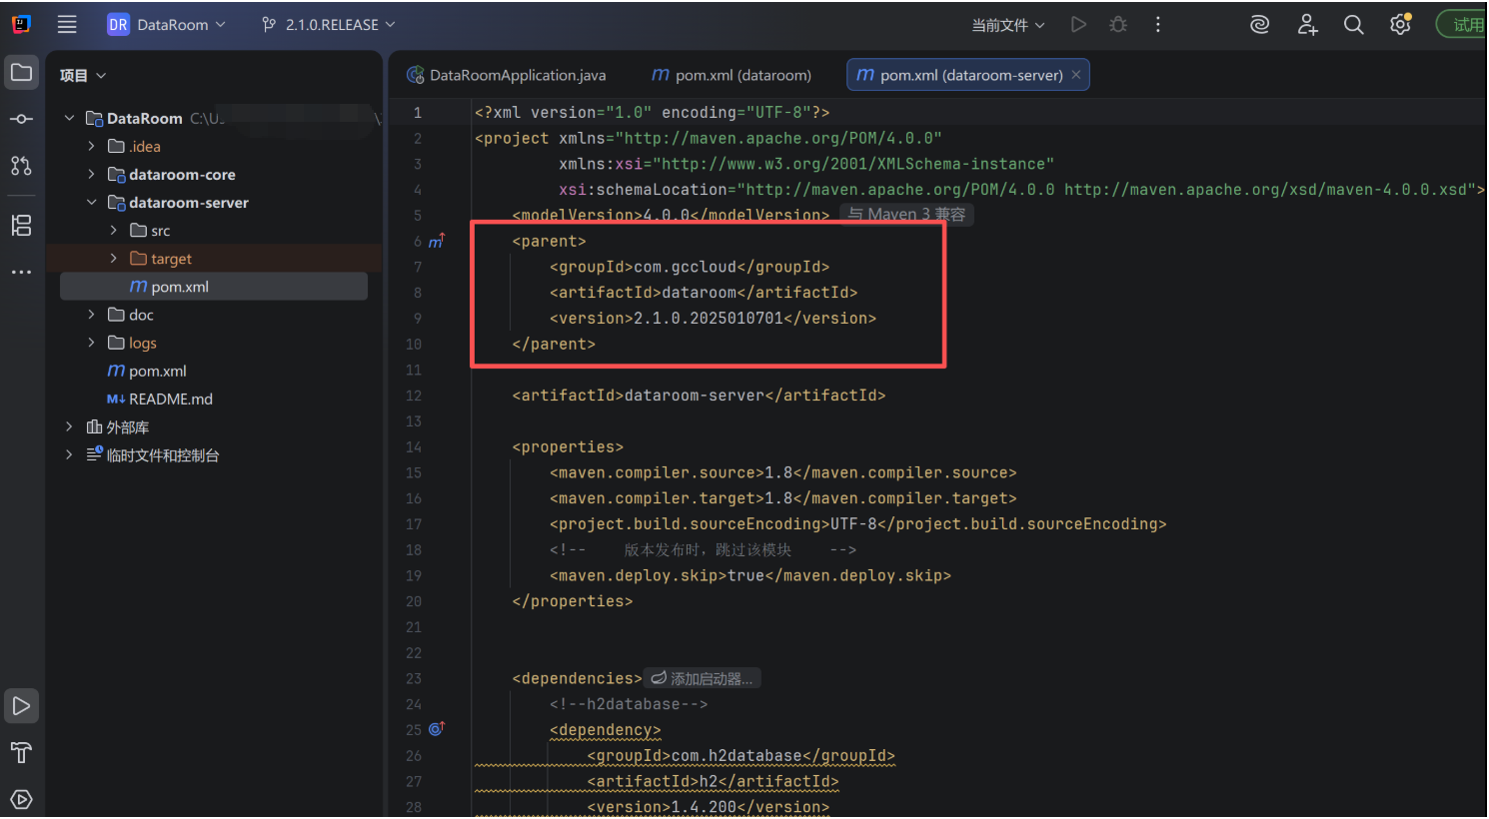Open IDE settings gear icon

click(x=1401, y=25)
